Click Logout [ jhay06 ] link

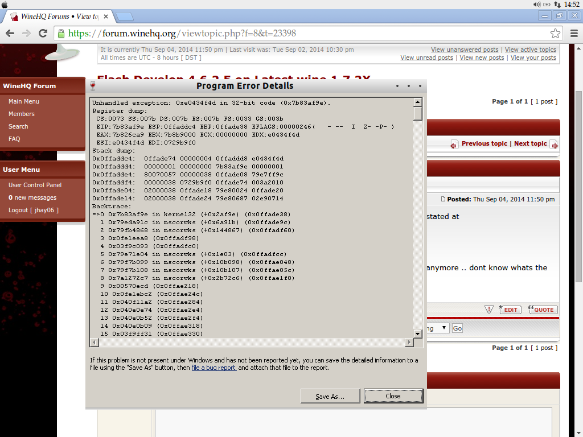[34, 211]
